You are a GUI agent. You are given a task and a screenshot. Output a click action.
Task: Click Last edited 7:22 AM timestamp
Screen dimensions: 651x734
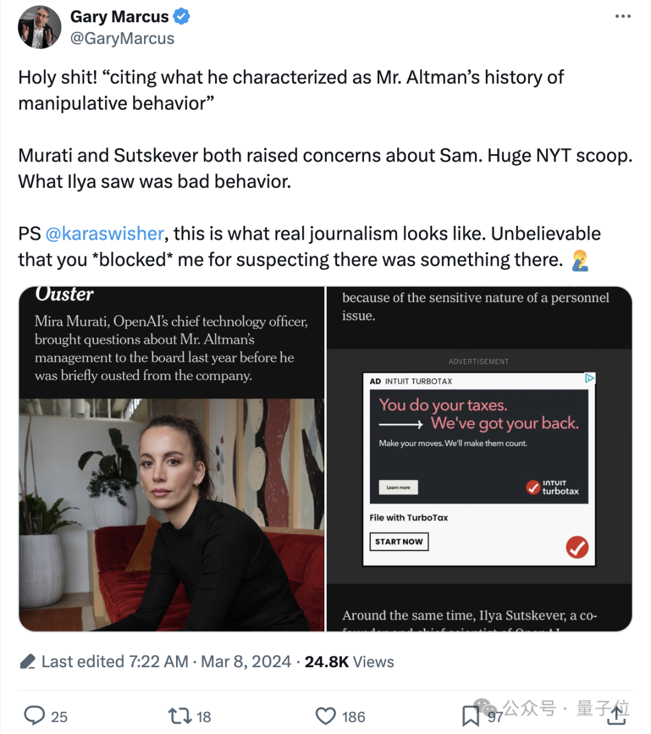[115, 662]
